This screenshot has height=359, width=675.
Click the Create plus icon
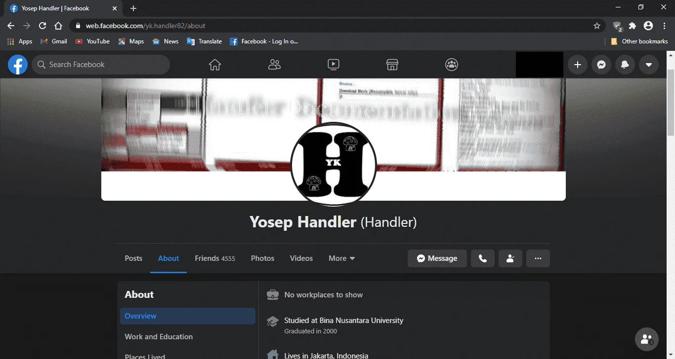[577, 65]
